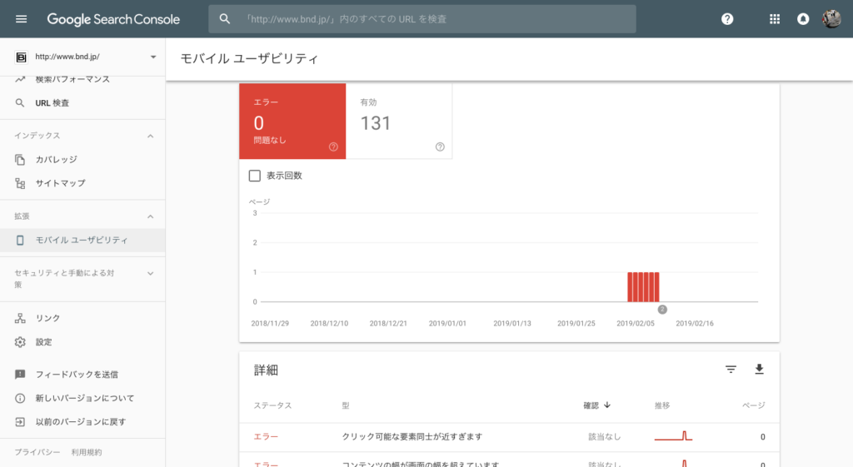Expand セキュリティと手動による対策 section

151,273
